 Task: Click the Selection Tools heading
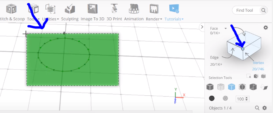(220, 78)
